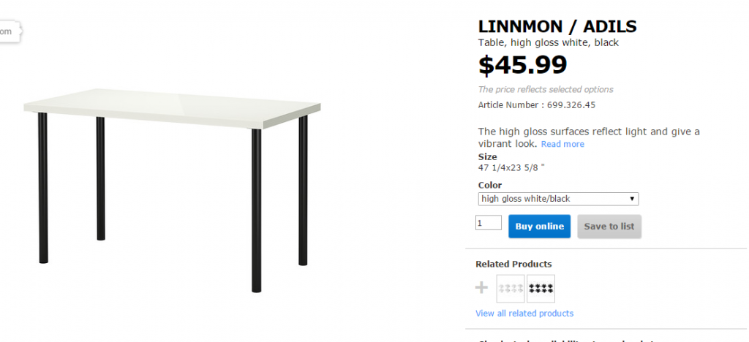Follow the Read more link
749x342 pixels.
pos(562,145)
